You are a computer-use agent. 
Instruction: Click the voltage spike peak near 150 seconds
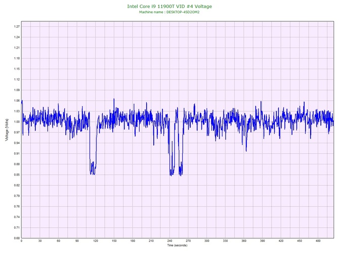coord(114,99)
